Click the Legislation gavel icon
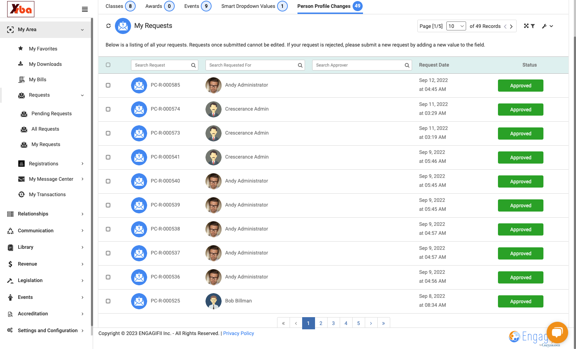 10,281
